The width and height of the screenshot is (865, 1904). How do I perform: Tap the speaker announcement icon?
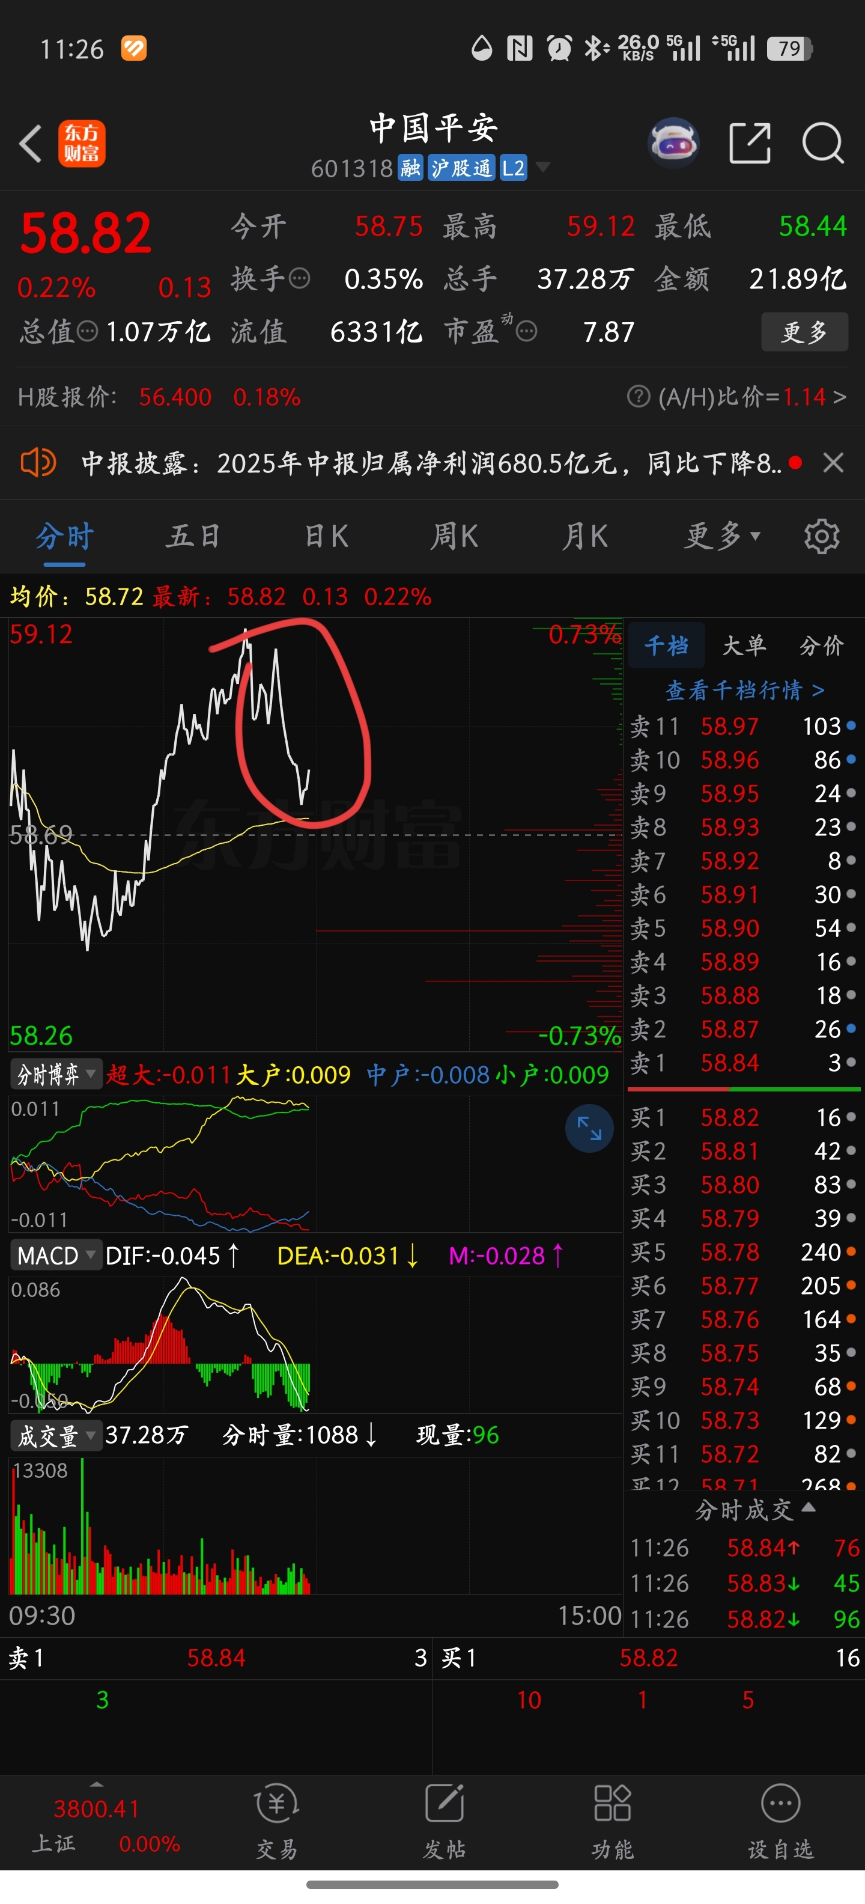[38, 463]
